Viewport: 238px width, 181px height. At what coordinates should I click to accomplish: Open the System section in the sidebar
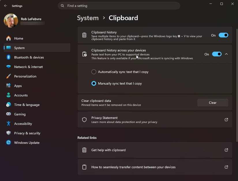coord(19,48)
